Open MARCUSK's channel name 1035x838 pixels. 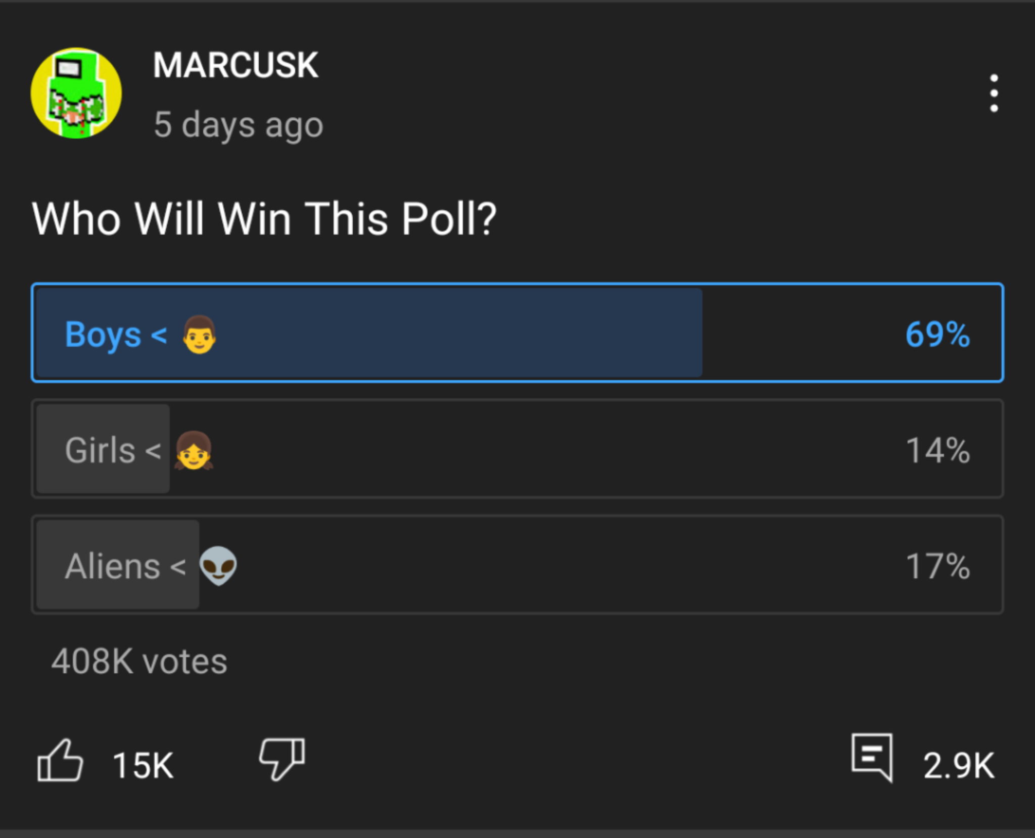236,64
